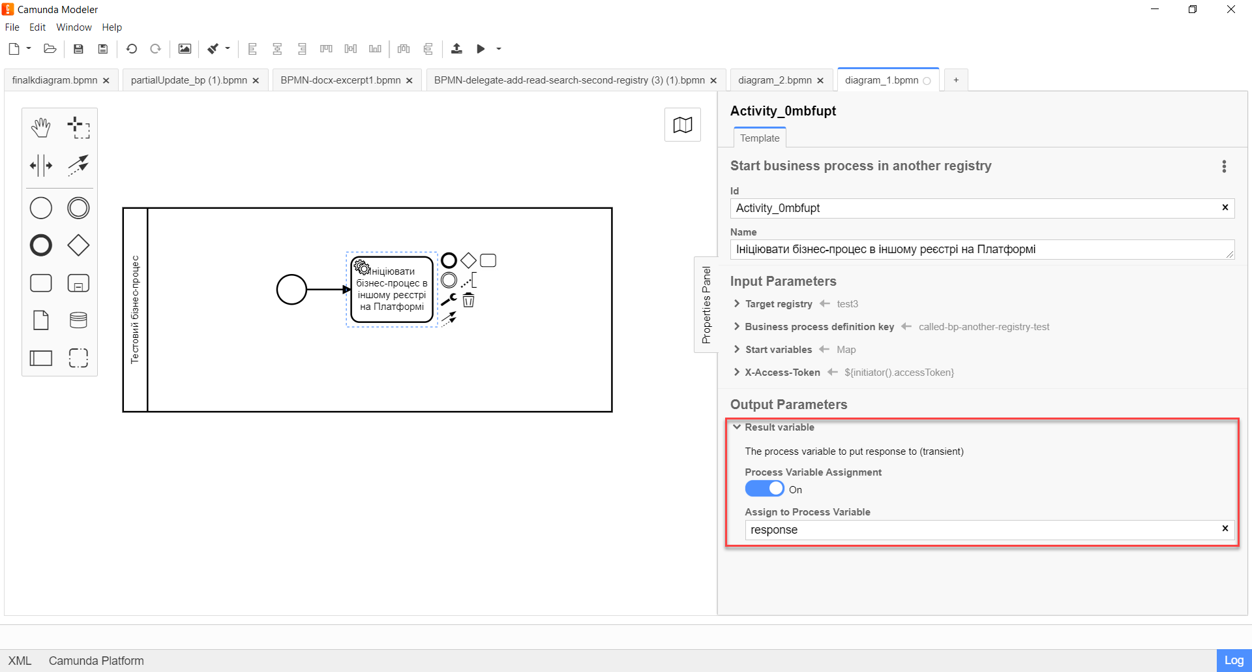This screenshot has height=672, width=1252.
Task: Click the new file toolbar icon
Action: click(14, 49)
